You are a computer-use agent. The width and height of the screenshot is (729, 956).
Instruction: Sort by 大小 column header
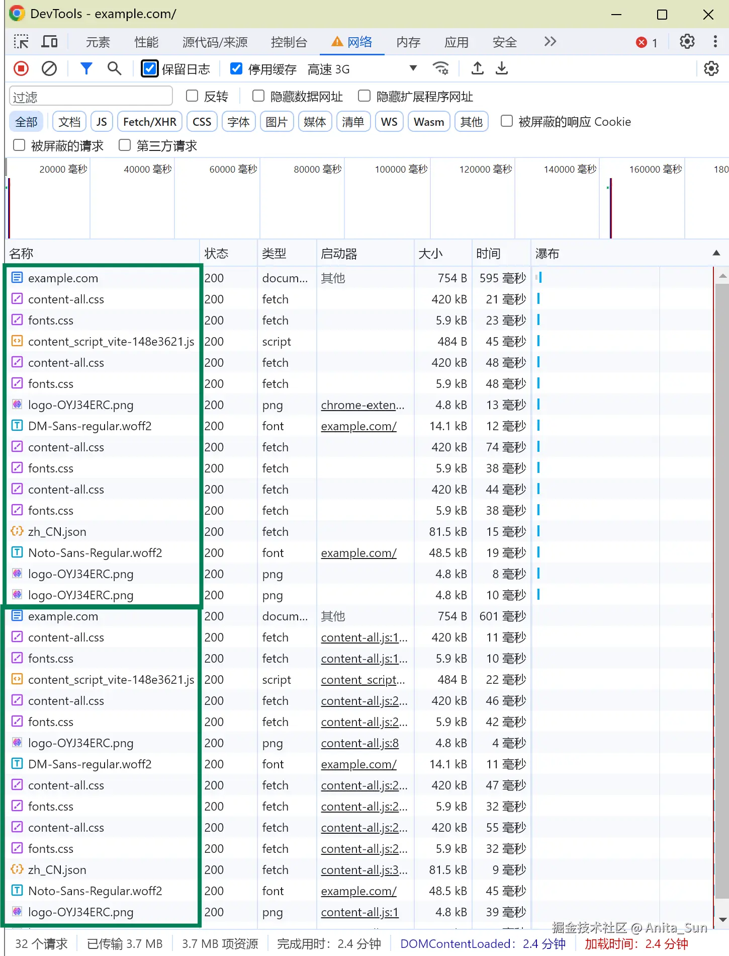443,254
